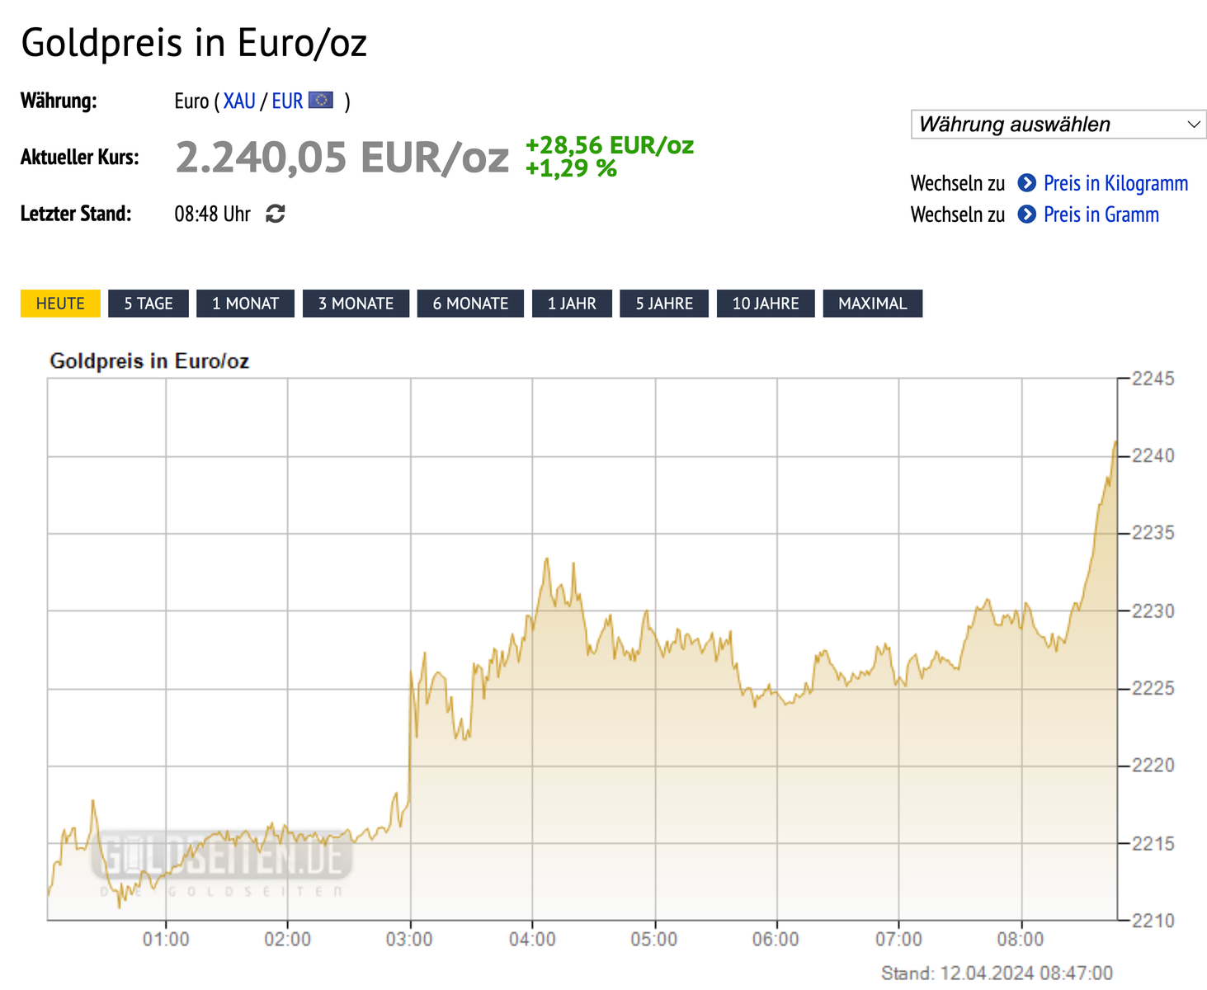Select the HEUTE time range tab

pyautogui.click(x=60, y=304)
